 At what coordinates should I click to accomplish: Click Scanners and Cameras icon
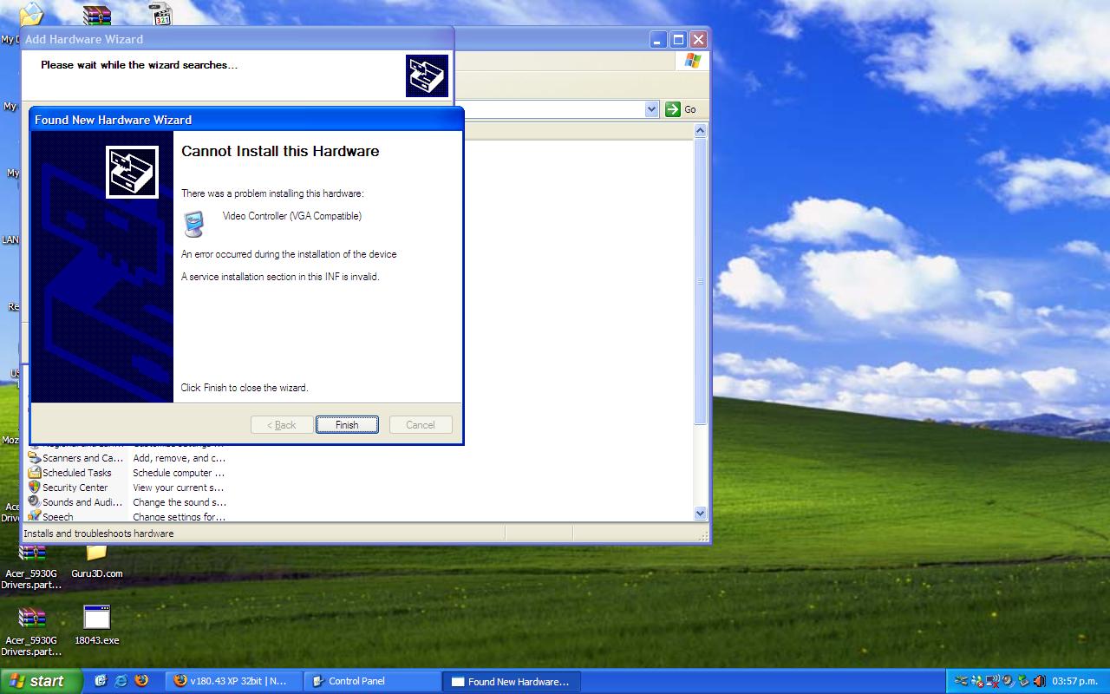(x=35, y=457)
